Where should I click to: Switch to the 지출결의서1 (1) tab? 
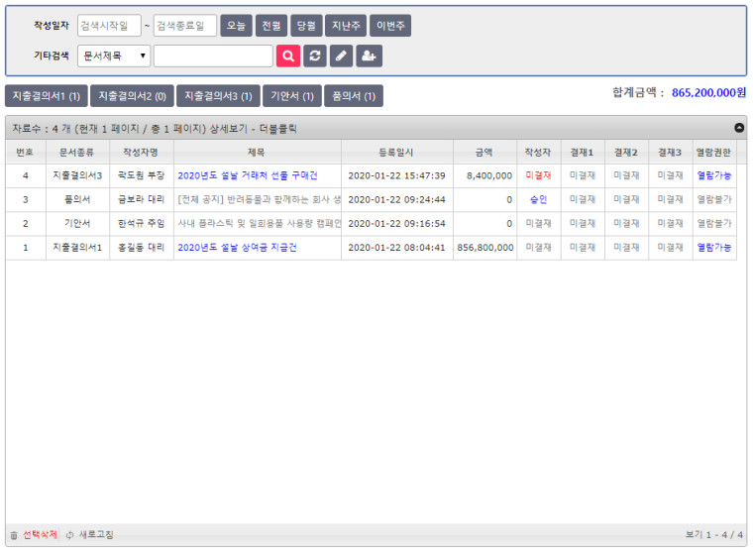tap(46, 96)
